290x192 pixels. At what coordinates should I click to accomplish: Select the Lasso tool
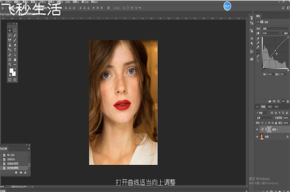pyautogui.click(x=10, y=35)
